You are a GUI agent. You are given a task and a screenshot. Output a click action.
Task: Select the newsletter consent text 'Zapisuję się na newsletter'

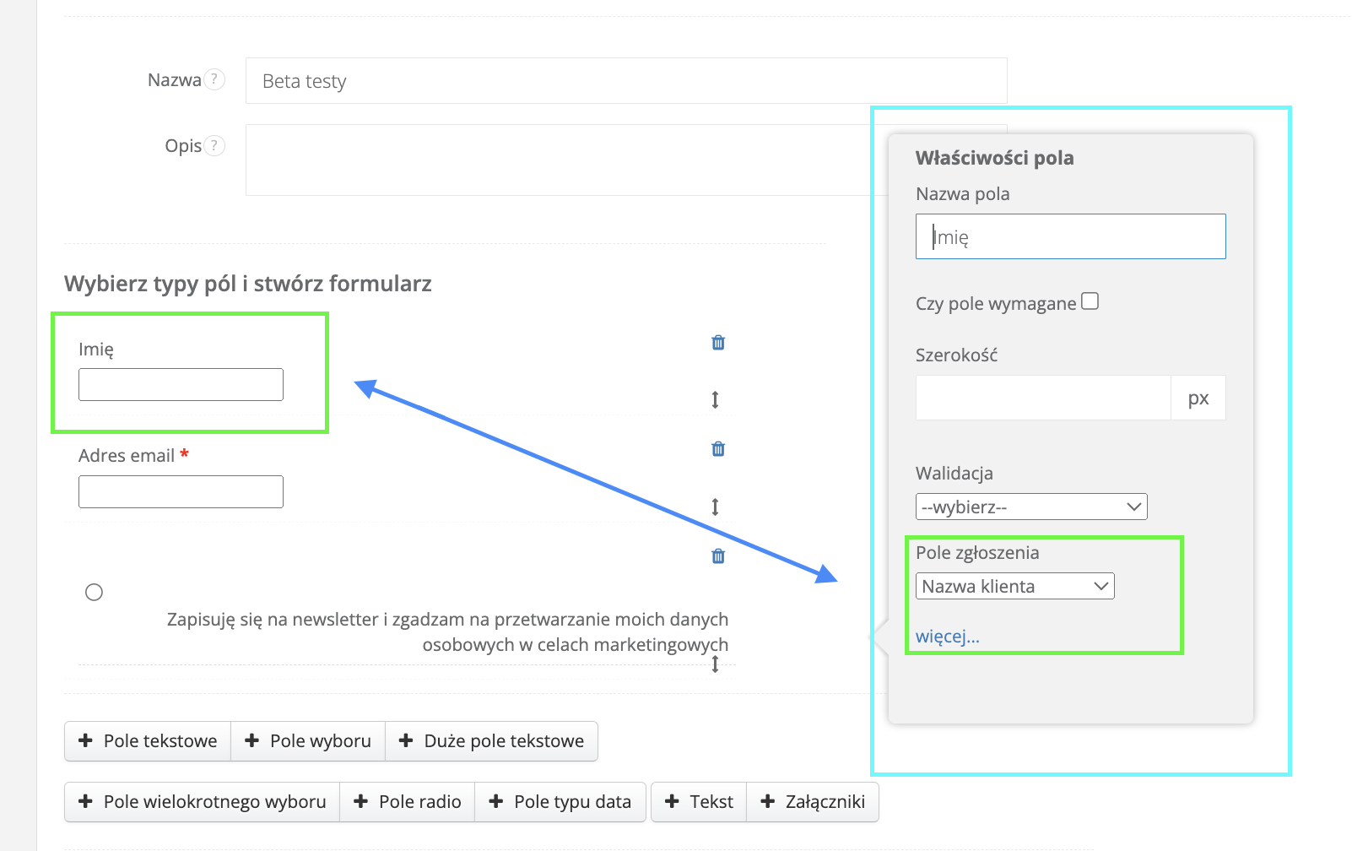coord(273,620)
